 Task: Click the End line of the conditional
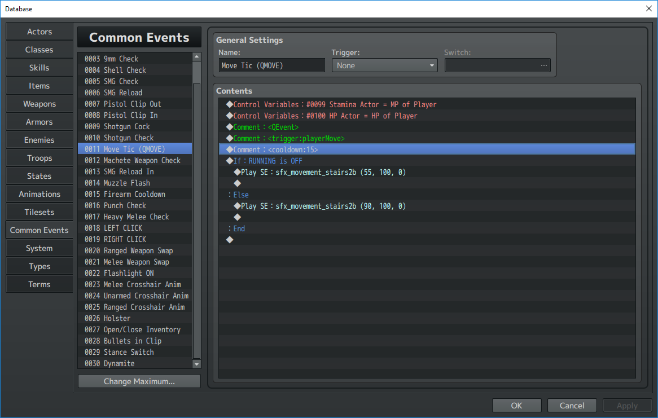click(x=427, y=228)
